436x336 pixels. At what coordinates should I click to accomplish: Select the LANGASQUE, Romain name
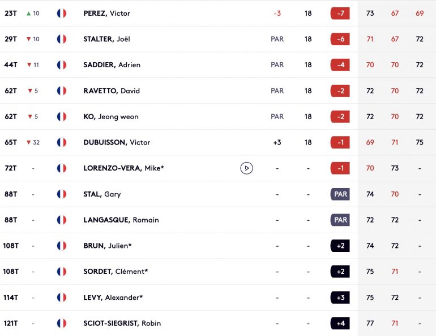[x=121, y=220]
